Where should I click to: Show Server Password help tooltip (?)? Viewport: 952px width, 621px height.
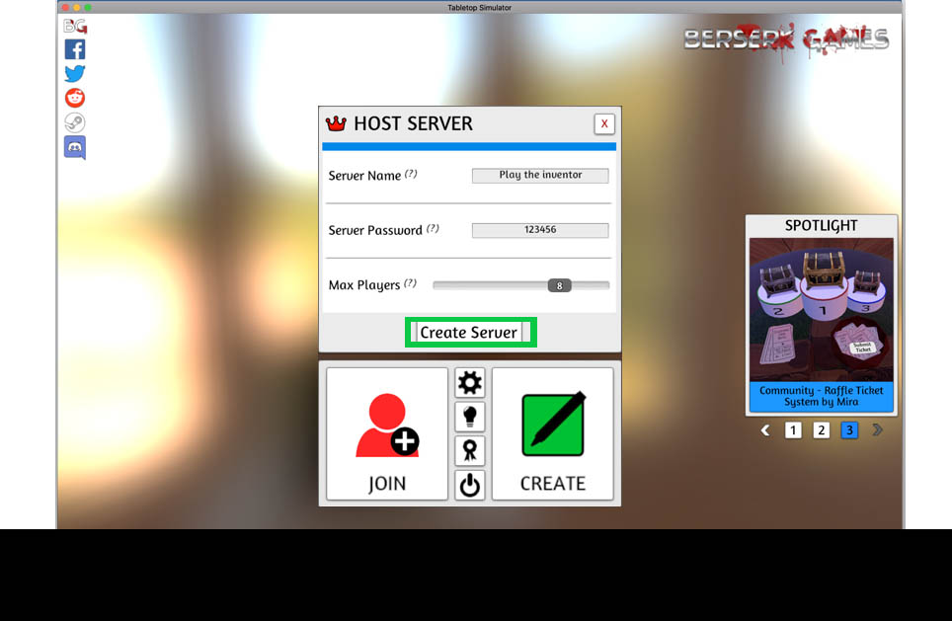pyautogui.click(x=433, y=228)
